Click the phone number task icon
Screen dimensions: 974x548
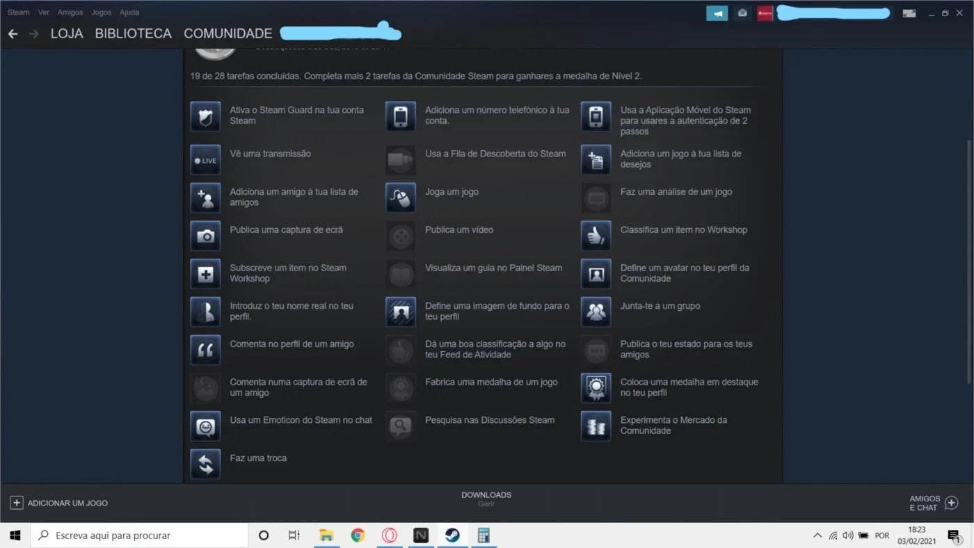coord(401,117)
